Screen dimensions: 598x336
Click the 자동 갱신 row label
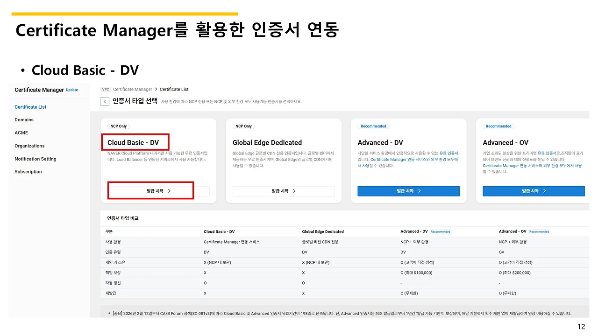point(113,283)
